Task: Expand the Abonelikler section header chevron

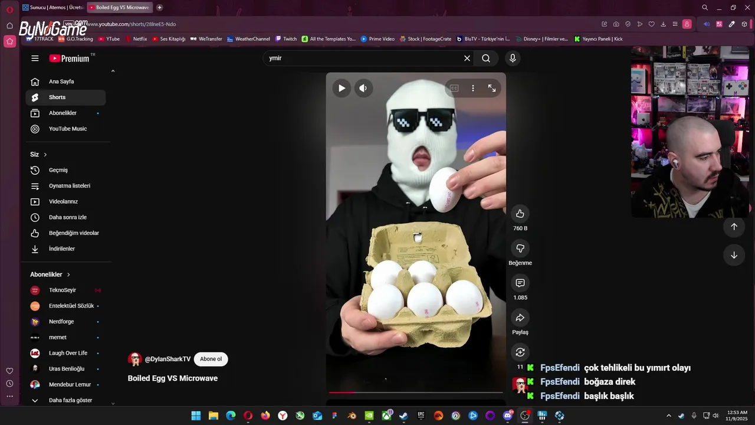Action: (68, 274)
